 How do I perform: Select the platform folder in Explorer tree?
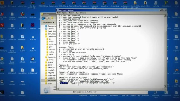pos(51,49)
